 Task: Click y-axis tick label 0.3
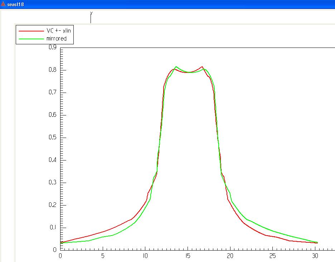[53, 182]
